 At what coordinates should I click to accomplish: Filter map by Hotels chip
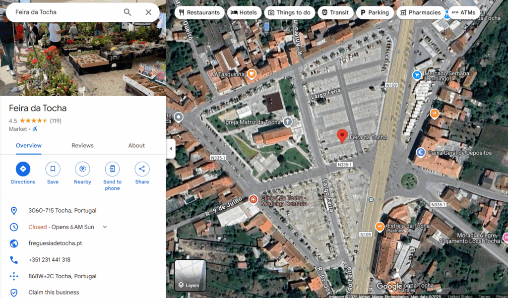coord(244,12)
